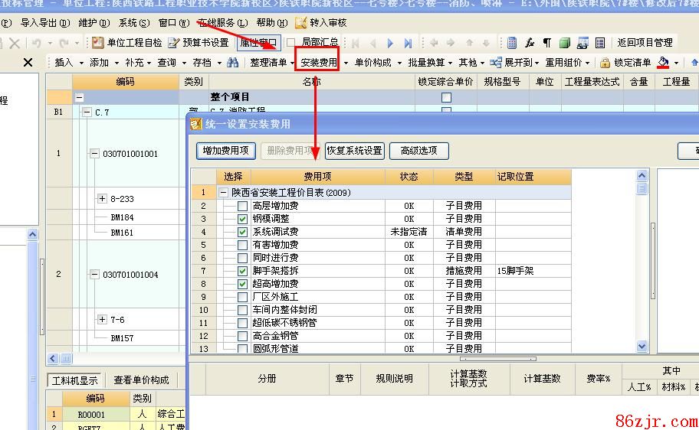
Task: Click the next record arrow icon
Action: pyautogui.click(x=390, y=43)
